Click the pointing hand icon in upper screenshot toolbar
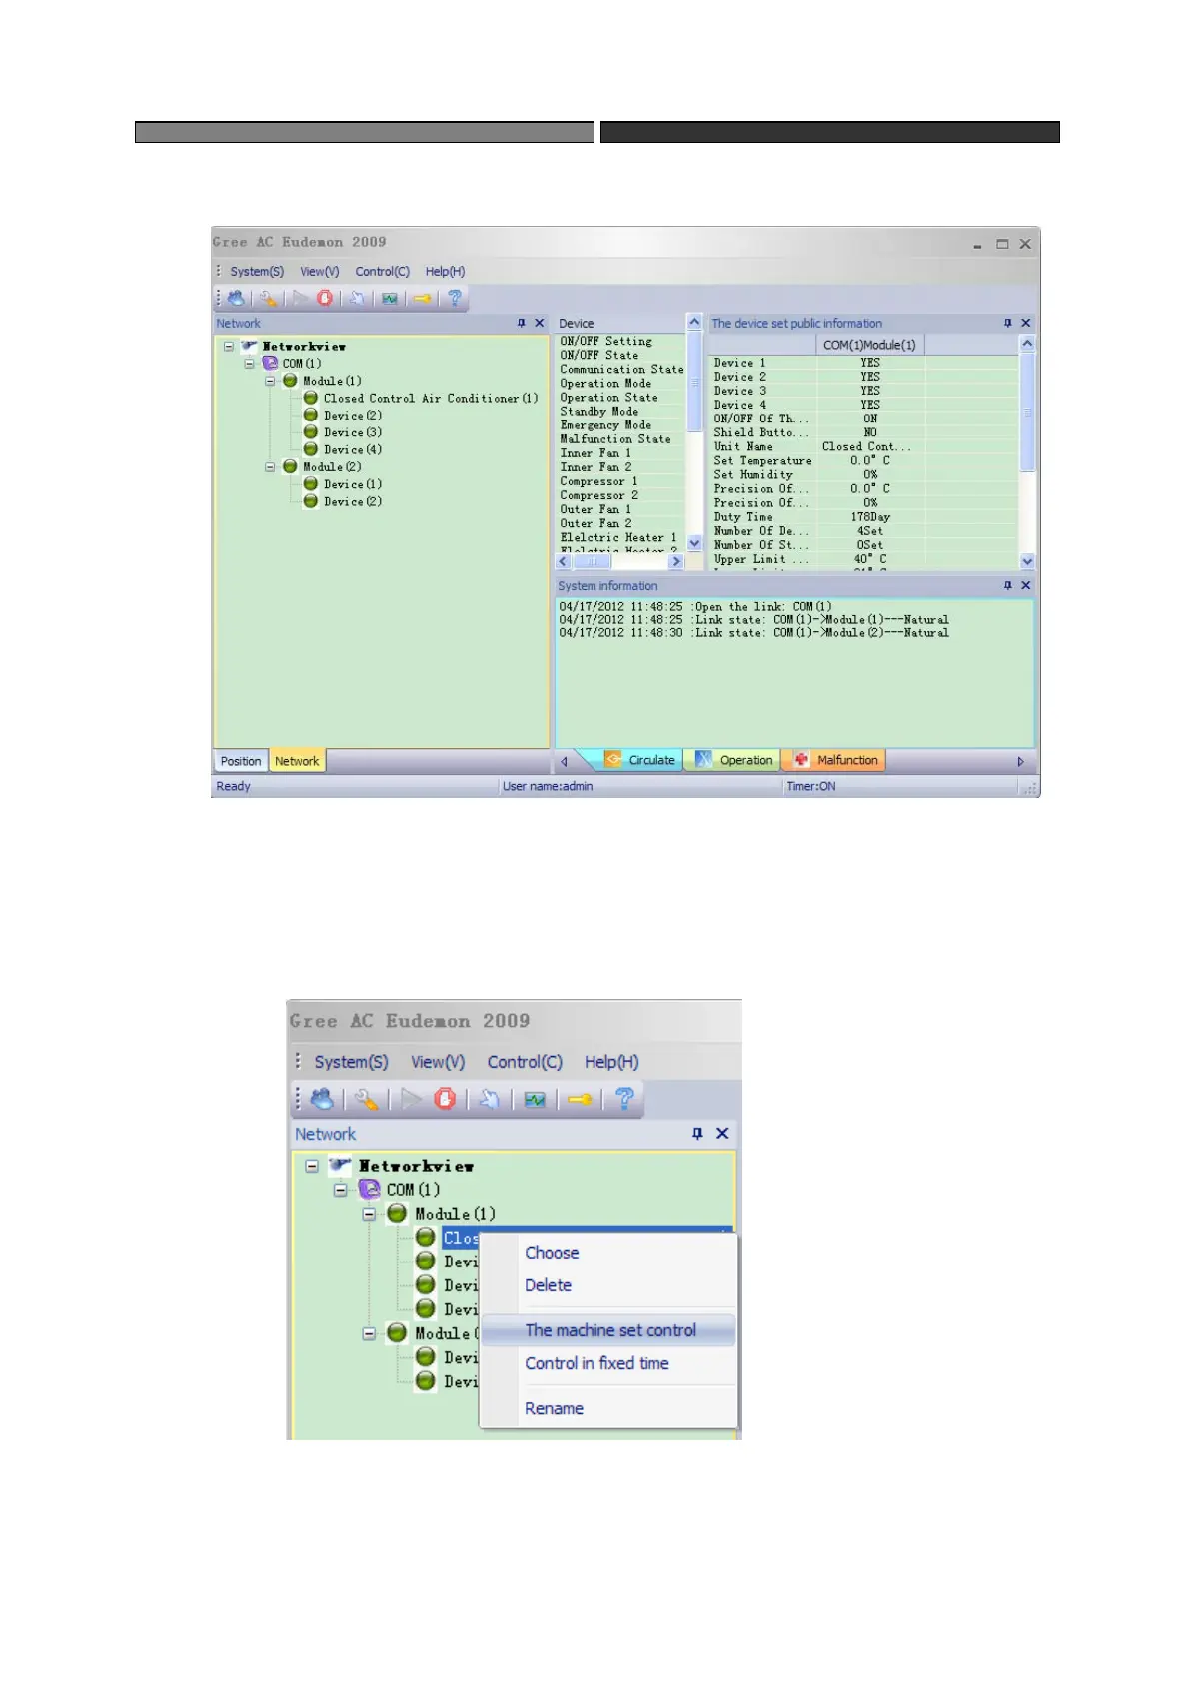 click(x=357, y=298)
